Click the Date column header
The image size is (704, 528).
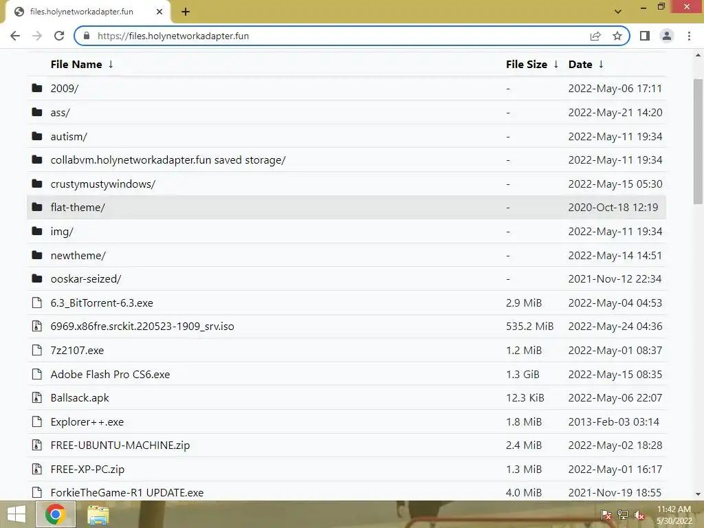tap(580, 64)
